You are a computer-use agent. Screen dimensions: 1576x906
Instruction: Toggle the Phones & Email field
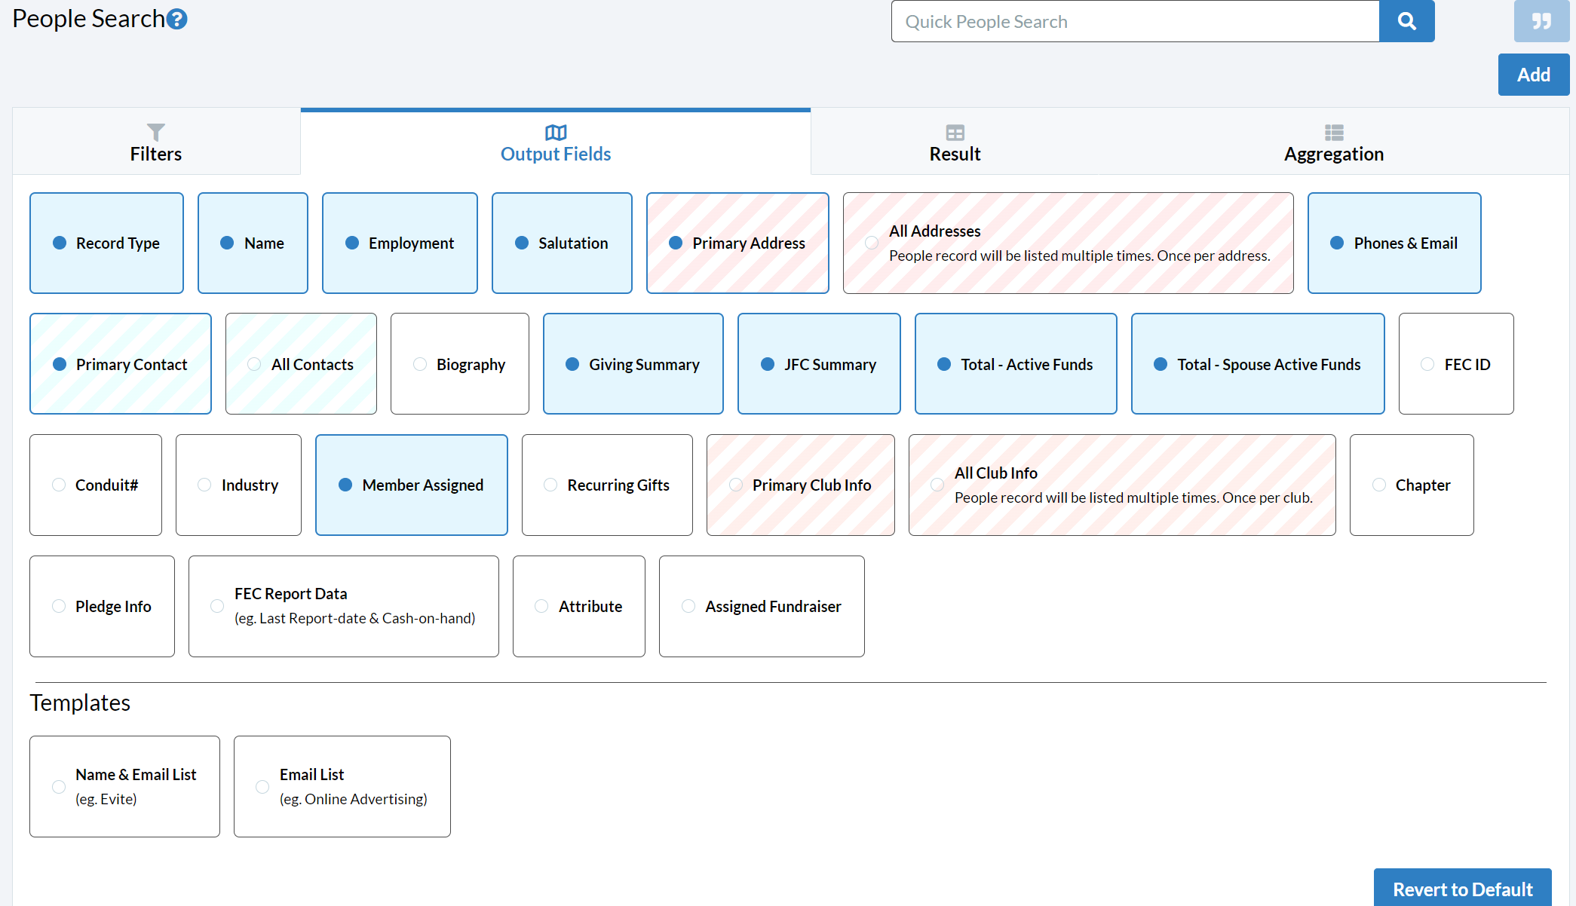point(1394,243)
